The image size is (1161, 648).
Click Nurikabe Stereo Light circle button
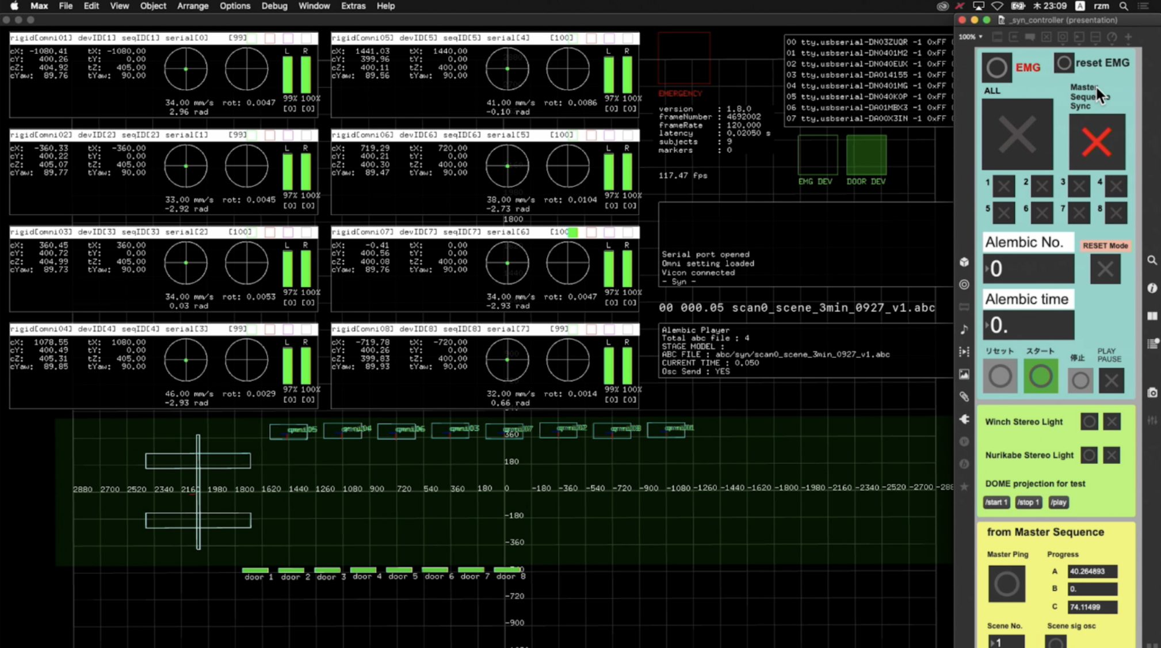coord(1089,455)
